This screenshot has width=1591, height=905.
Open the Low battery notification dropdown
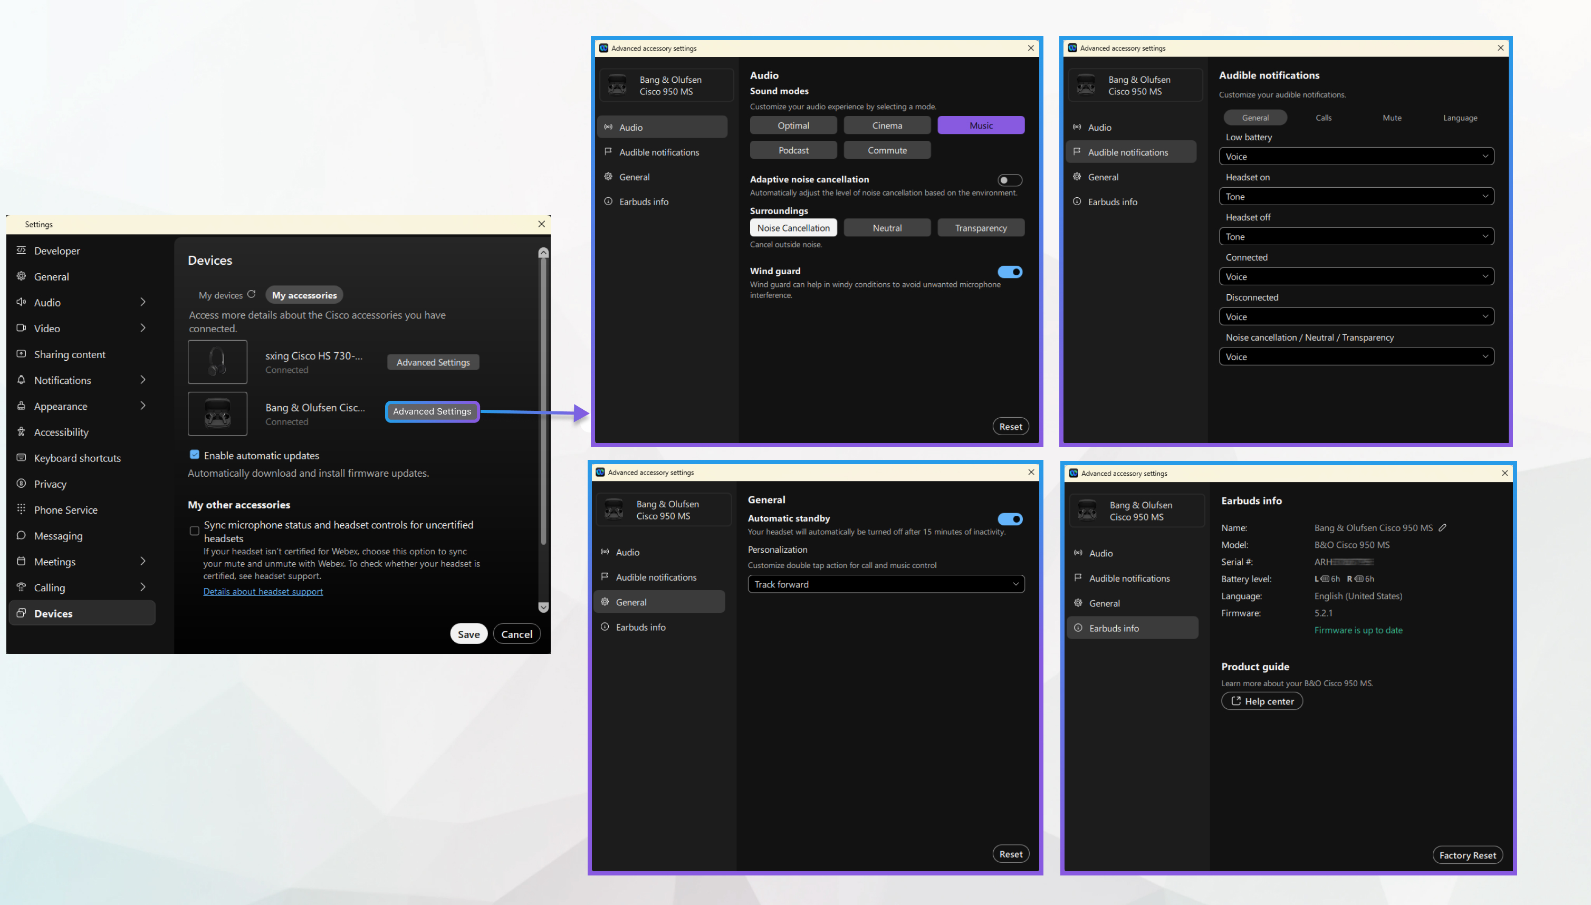pos(1357,156)
